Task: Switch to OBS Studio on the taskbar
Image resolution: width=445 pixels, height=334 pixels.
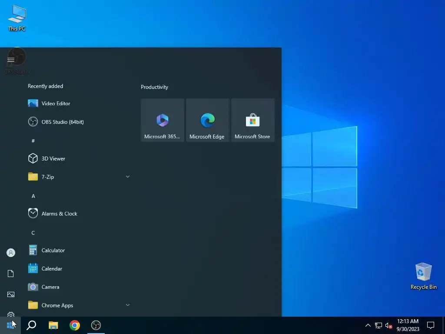Action: (x=96, y=325)
